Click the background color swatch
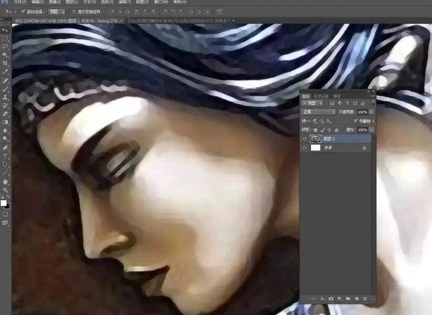The image size is (432, 315). (7, 207)
